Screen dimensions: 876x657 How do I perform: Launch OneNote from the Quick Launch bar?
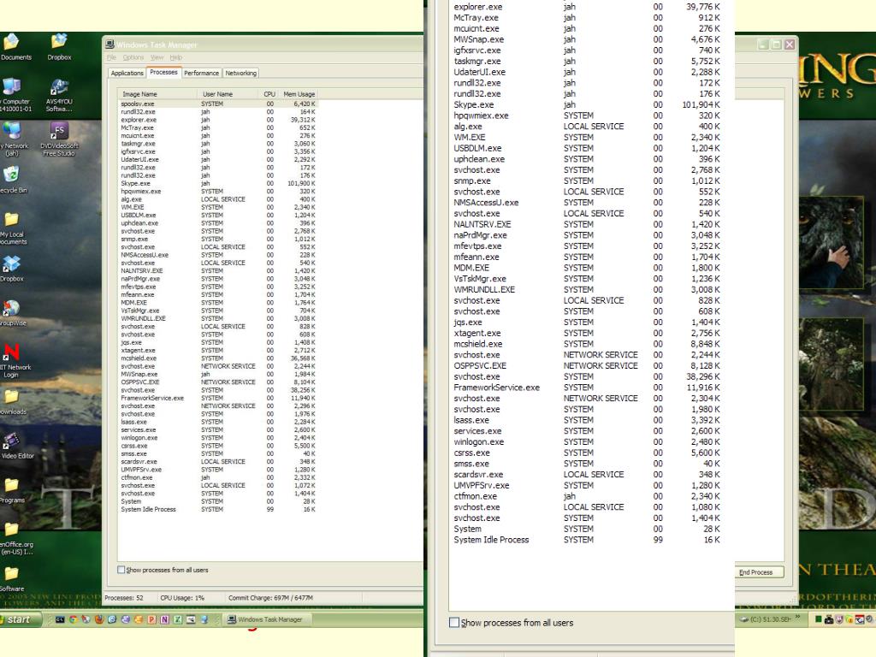tap(164, 619)
